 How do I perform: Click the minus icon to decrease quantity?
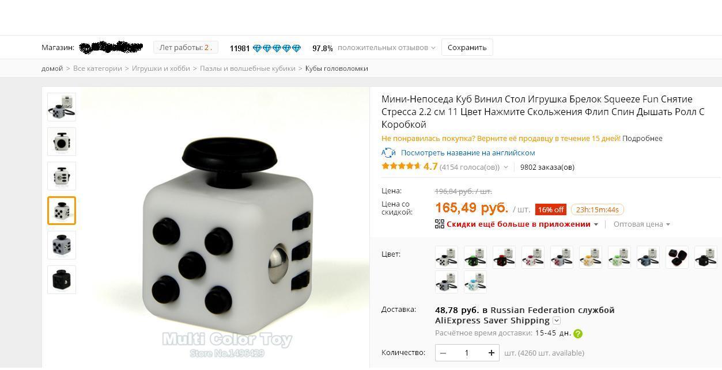coord(443,353)
